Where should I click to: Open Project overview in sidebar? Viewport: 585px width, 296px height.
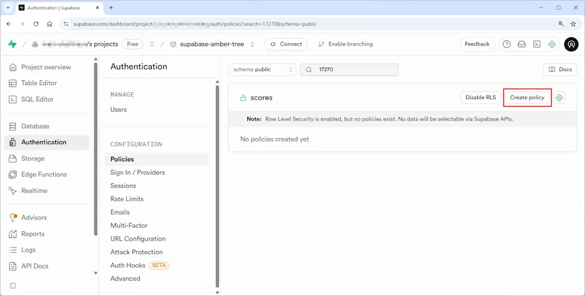[47, 67]
